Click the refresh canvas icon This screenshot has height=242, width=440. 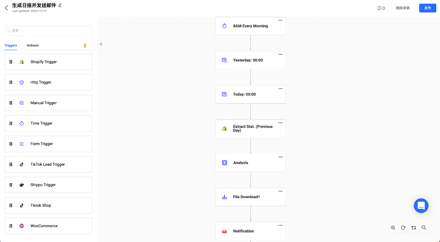pos(403,228)
